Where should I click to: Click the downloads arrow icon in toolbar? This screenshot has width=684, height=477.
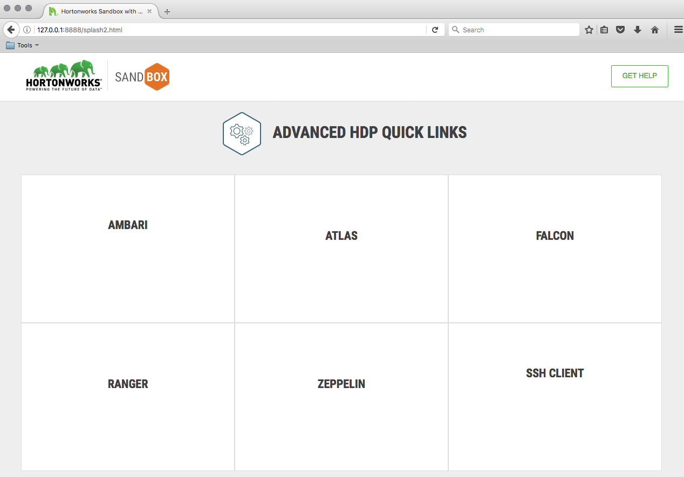pos(638,30)
